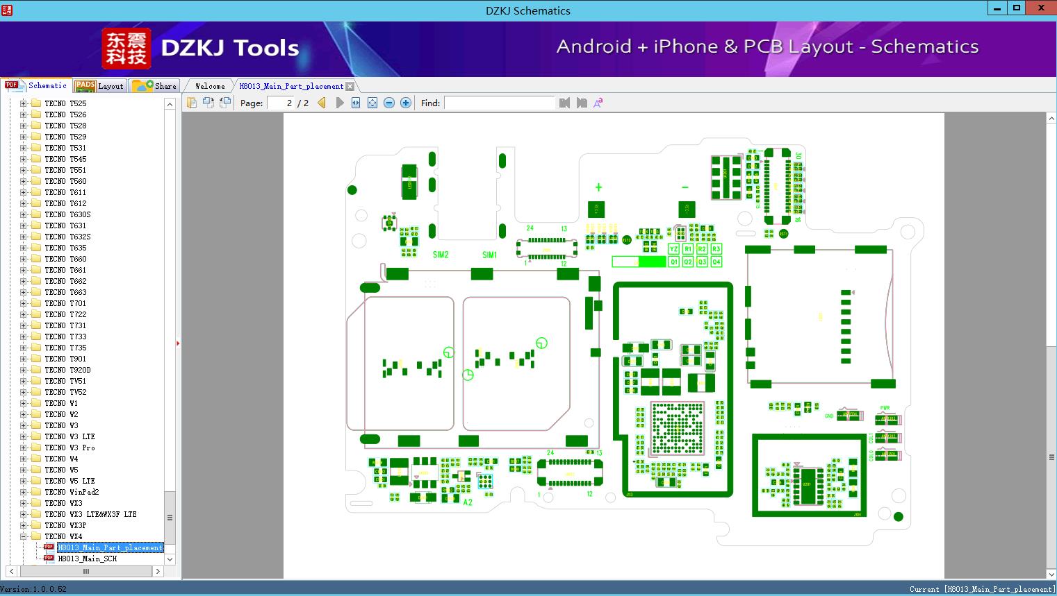
Task: Collapse the TECNO WX4 folder
Action: pos(23,536)
